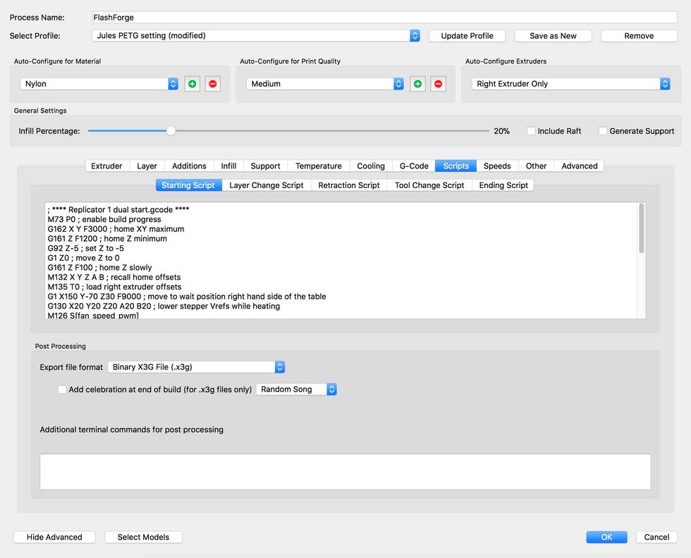
Task: Open the Auto-Configure Extruders dropdown
Action: (x=570, y=84)
